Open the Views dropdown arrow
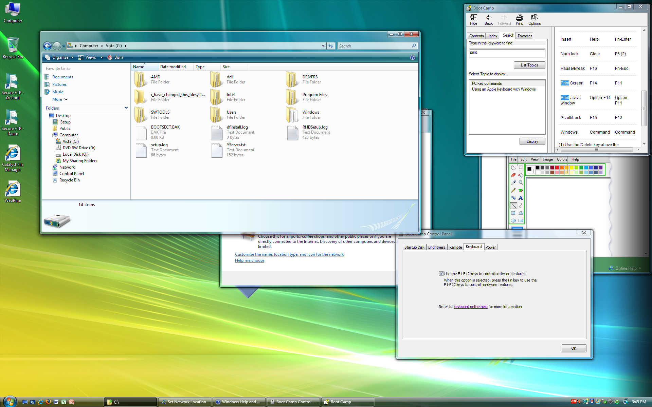The height and width of the screenshot is (407, 652). [x=102, y=57]
